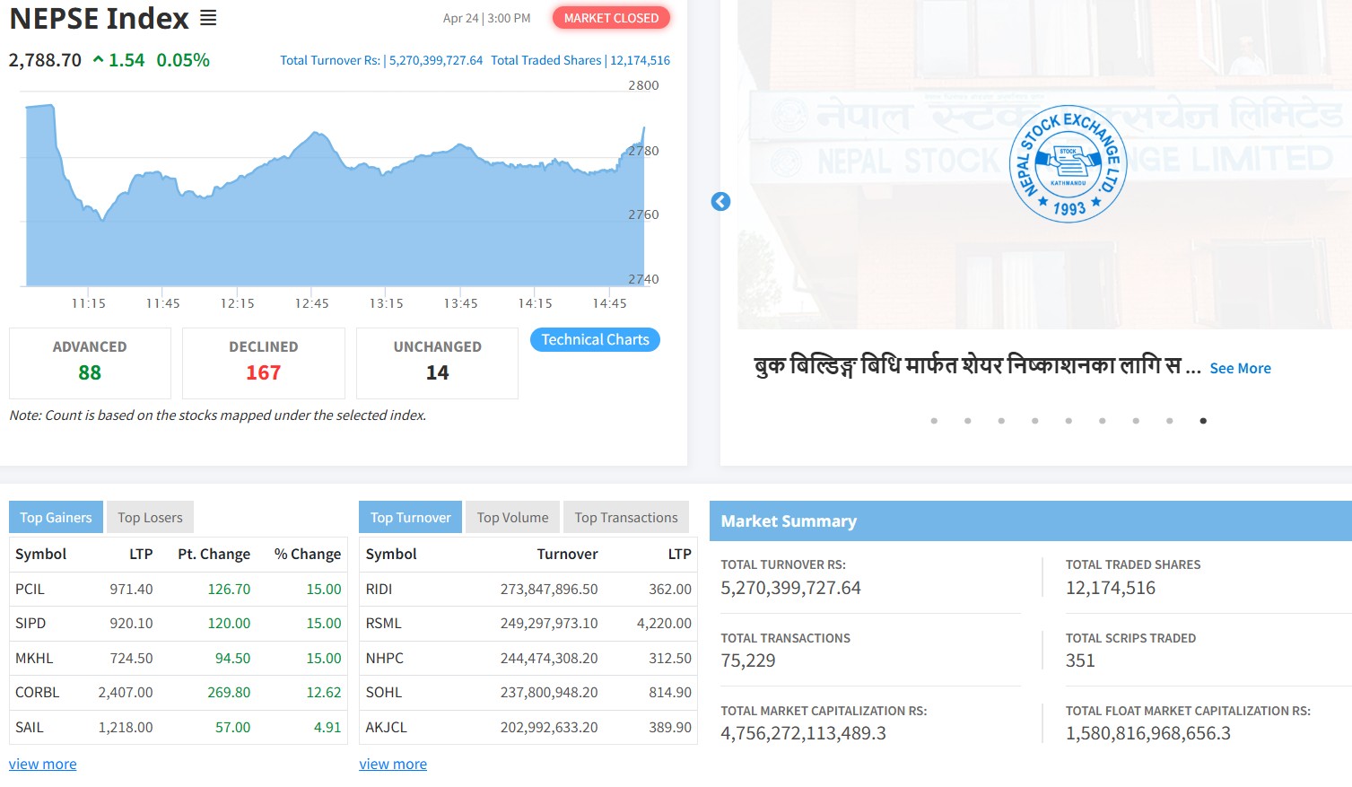Select the Top Gainers tab

click(x=56, y=518)
